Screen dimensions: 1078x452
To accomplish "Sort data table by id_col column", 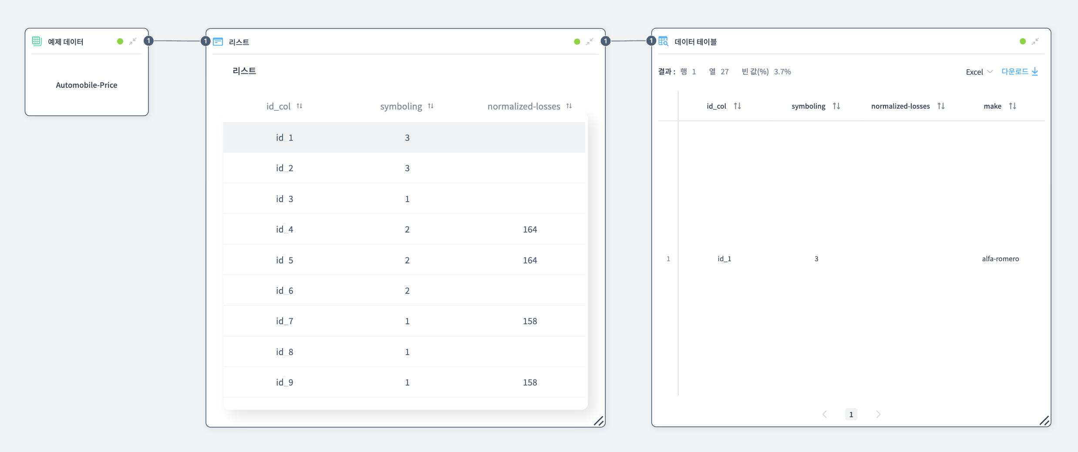I will (737, 106).
